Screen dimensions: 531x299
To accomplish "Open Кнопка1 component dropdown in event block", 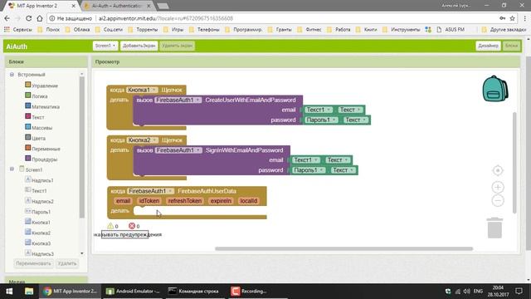I will (142, 90).
